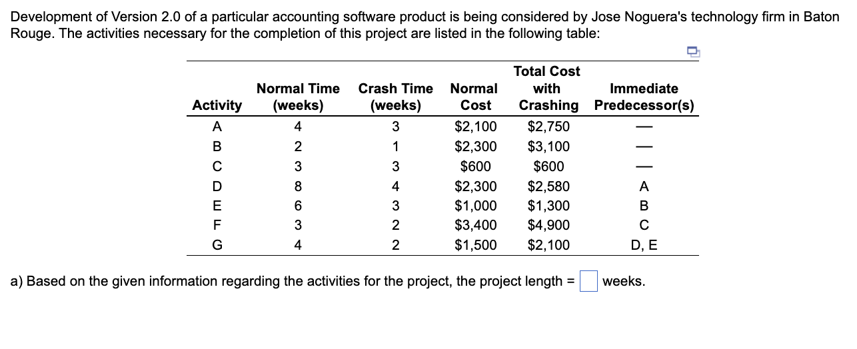Click the $4,900 crashing cost cell
The width and height of the screenshot is (857, 349).
click(x=548, y=225)
